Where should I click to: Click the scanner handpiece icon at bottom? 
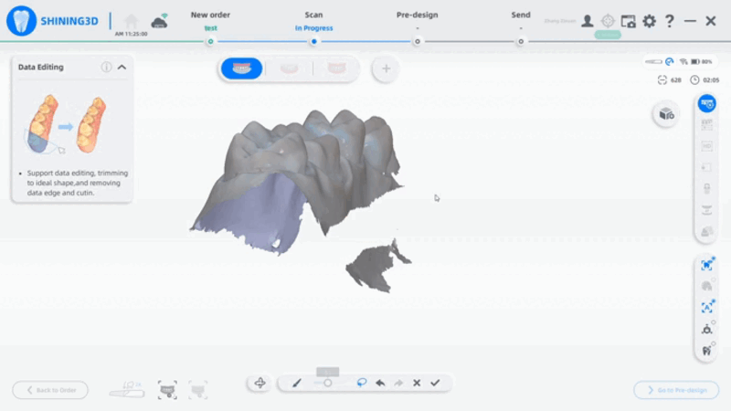pos(127,390)
